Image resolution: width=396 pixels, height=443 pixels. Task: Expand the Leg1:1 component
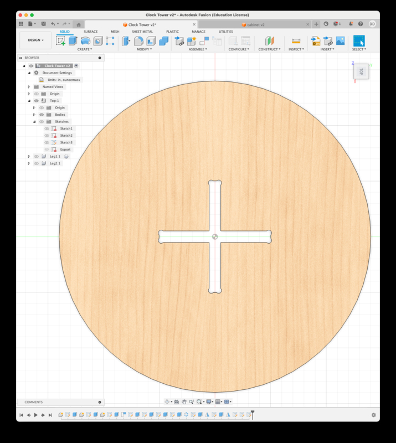coord(29,156)
